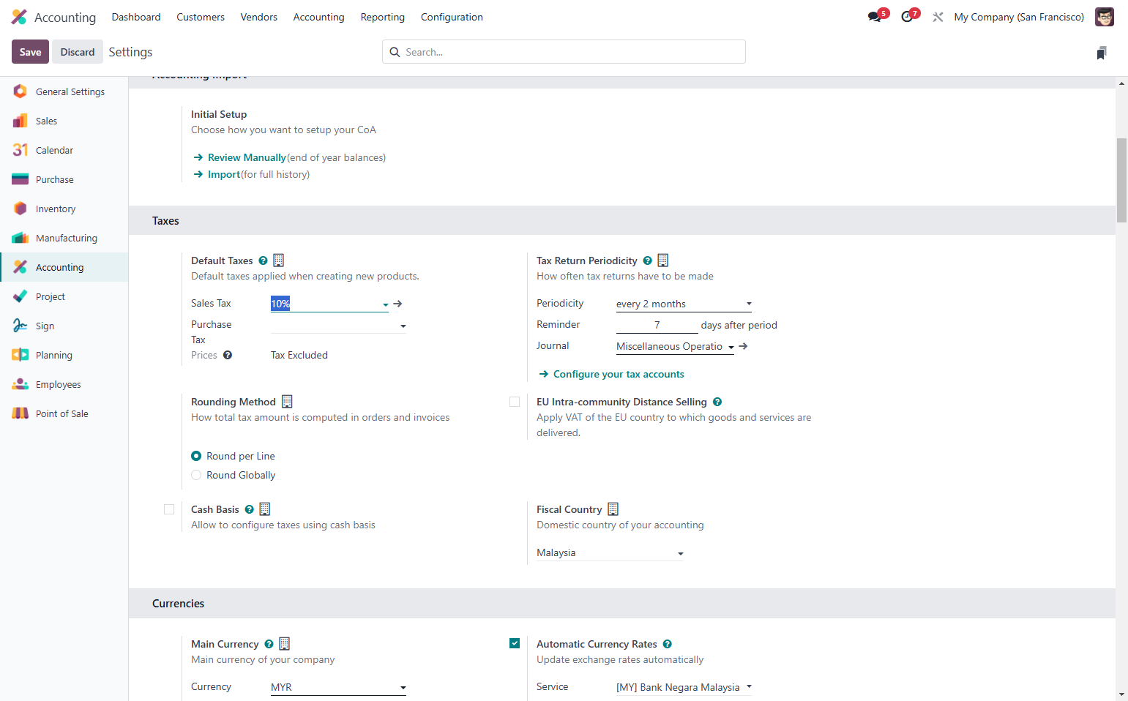The image size is (1128, 701).
Task: Click the Automatic Currency Rates help icon
Action: coord(667,644)
